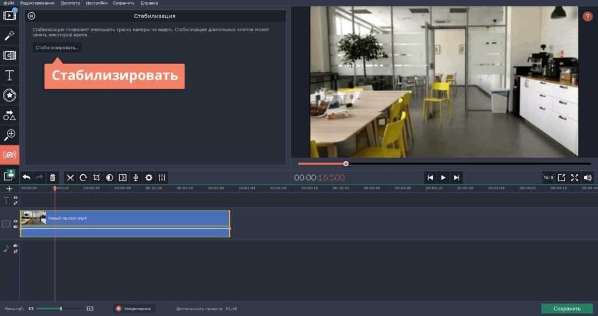This screenshot has height=316, width=598.
Task: Open the 16:9 aspect ratio dropdown
Action: coord(548,177)
